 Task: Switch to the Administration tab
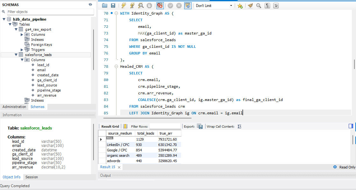coord(14,107)
